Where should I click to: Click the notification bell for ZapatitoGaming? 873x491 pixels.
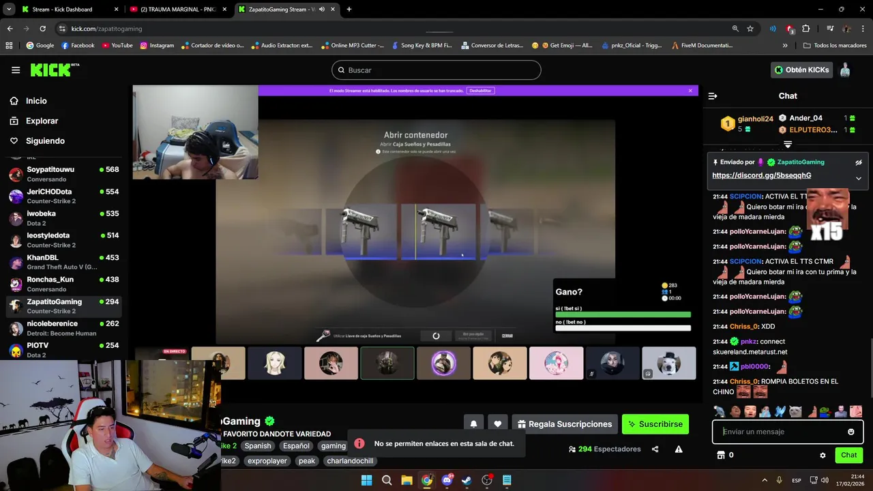[473, 424]
